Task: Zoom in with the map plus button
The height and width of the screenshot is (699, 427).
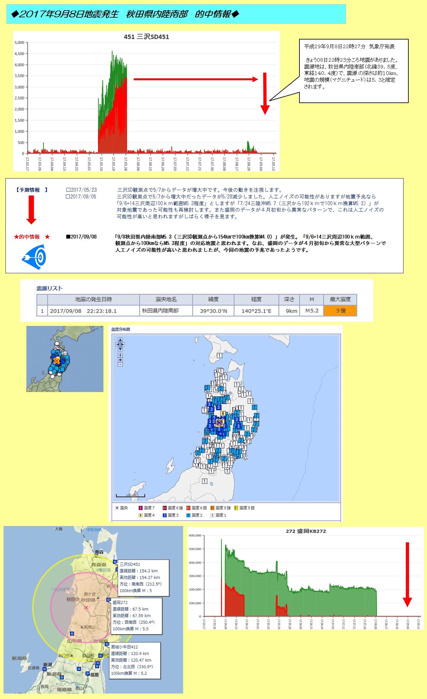Action: 120,355
